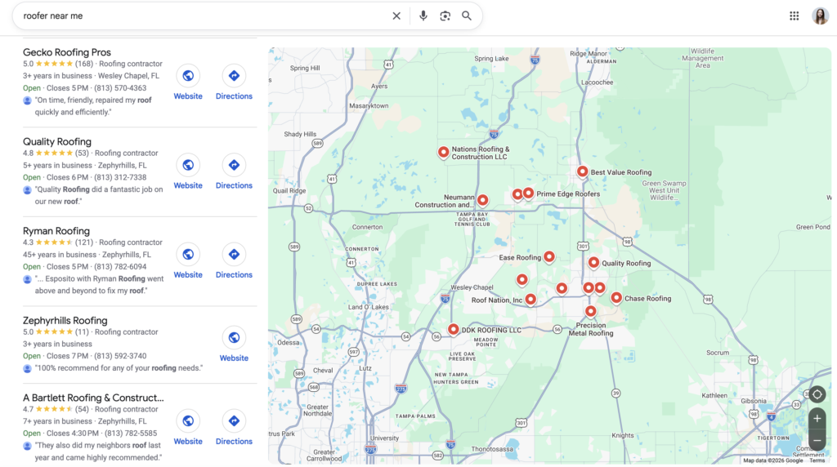Click Ryman Roofing phone (813) 782-6094
Image resolution: width=837 pixels, height=467 pixels.
[120, 266]
